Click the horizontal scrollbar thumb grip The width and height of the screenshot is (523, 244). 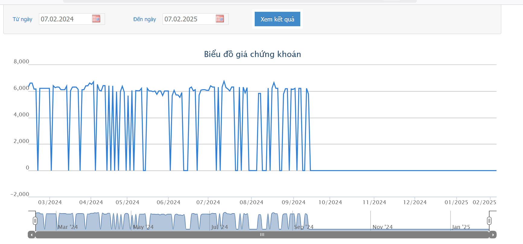[x=262, y=235]
